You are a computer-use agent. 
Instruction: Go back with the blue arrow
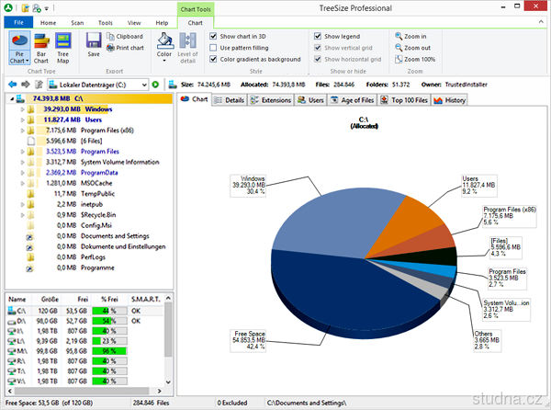pyautogui.click(x=12, y=85)
